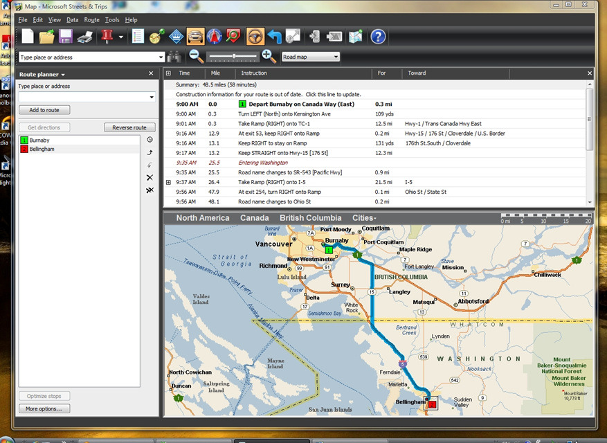Click the Reverse route button
The height and width of the screenshot is (443, 607).
[129, 127]
